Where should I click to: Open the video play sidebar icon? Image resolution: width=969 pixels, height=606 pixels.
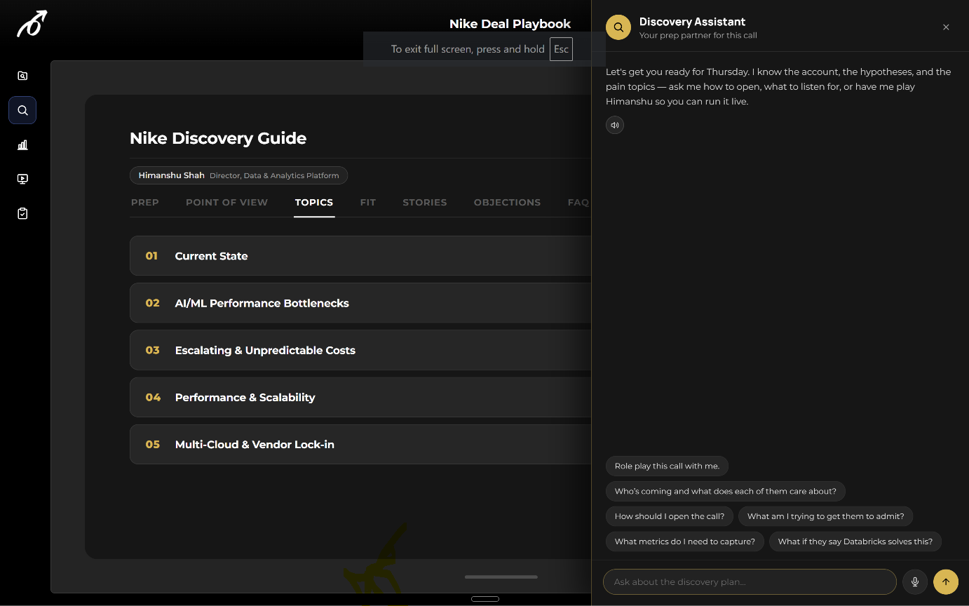click(22, 179)
